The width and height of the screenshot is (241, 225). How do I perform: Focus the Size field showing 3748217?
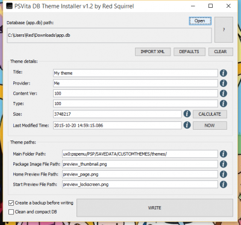click(x=117, y=114)
